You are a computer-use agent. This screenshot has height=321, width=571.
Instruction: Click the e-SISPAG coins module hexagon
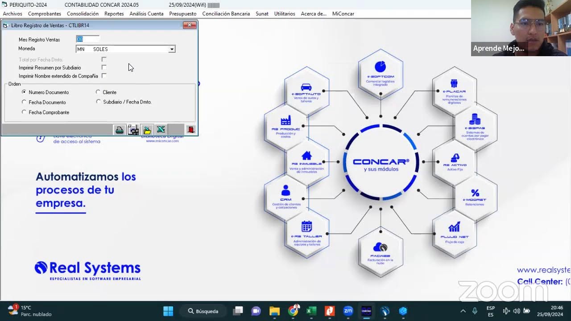click(475, 128)
